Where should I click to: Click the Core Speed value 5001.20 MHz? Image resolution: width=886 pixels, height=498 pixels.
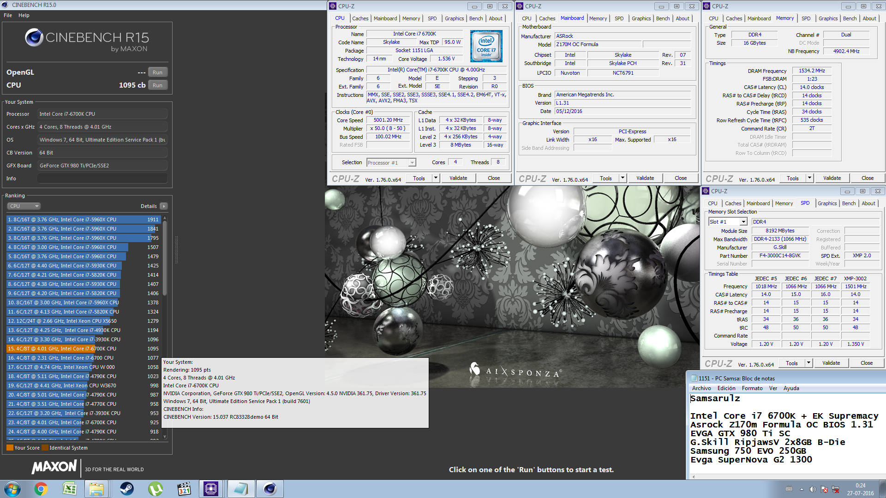tap(389, 120)
